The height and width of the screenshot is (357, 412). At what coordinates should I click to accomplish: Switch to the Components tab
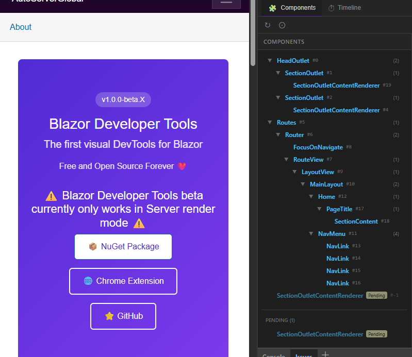(292, 8)
